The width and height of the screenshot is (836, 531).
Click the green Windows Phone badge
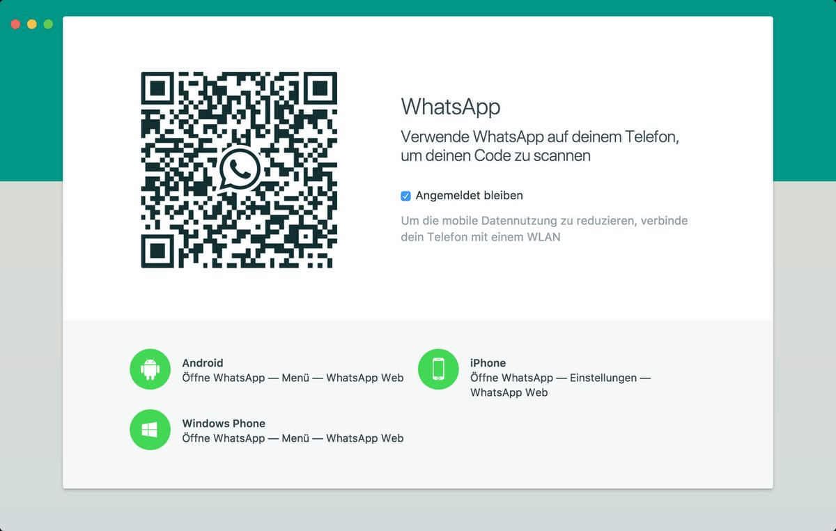point(150,429)
